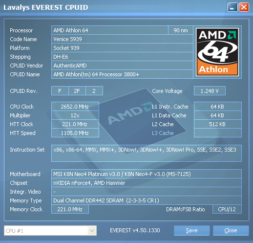253x243 pixels.
Task: Click the Processor label
Action: pyautogui.click(x=21, y=30)
